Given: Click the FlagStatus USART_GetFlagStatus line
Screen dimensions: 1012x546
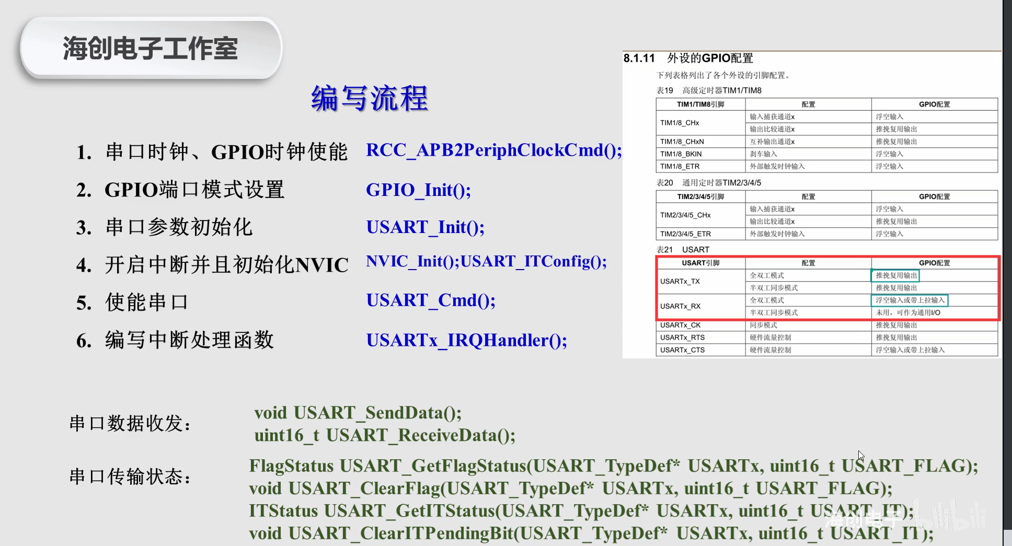Looking at the screenshot, I should click(x=613, y=466).
